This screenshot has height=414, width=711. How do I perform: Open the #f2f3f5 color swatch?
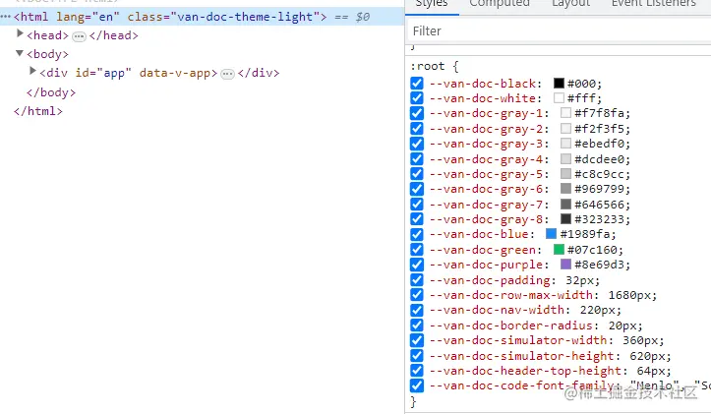pos(565,128)
